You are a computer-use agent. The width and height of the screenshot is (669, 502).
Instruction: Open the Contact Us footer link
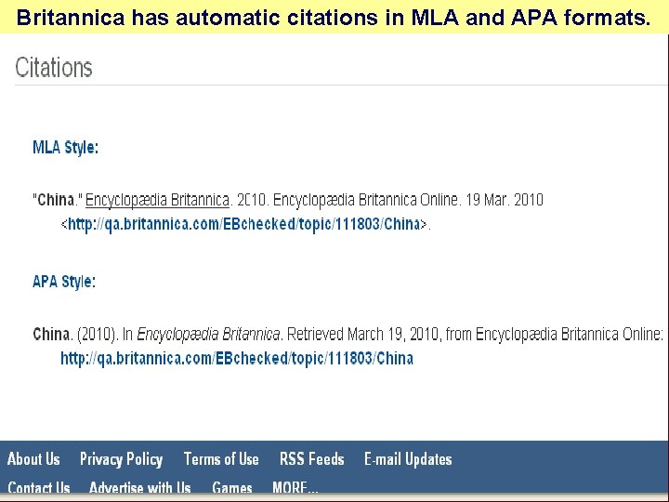[39, 487]
